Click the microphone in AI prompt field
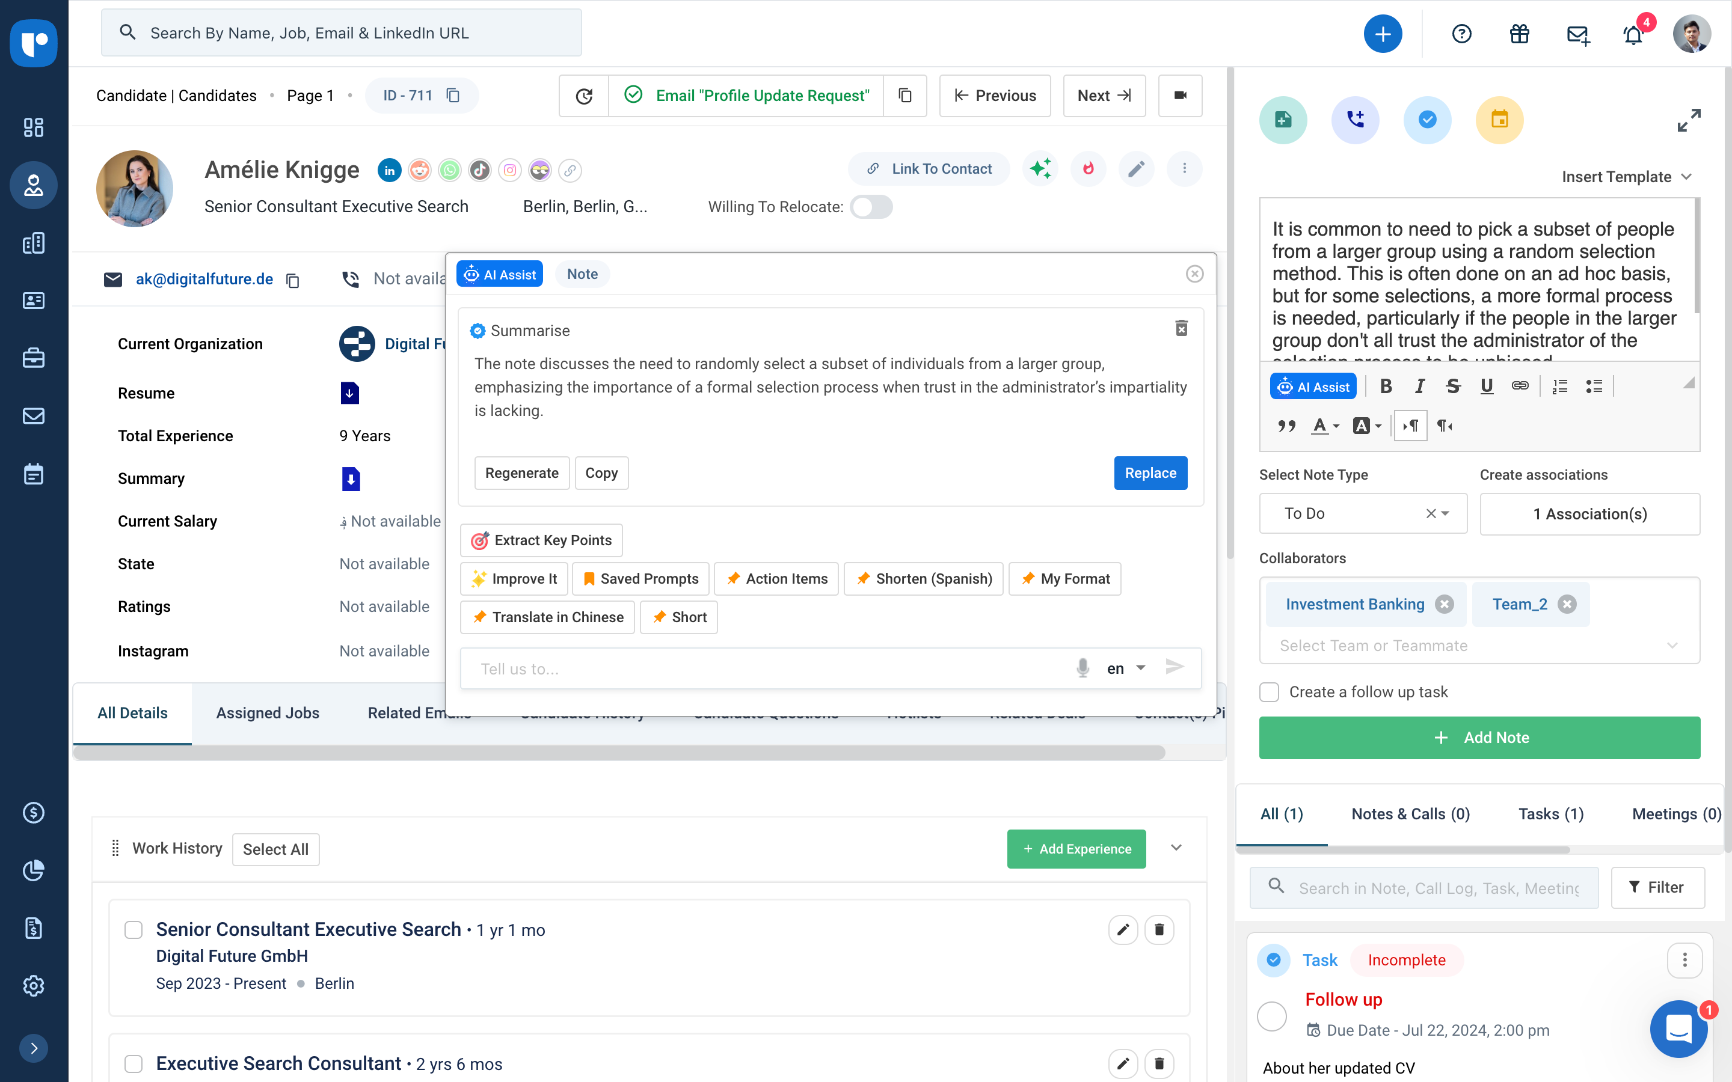The width and height of the screenshot is (1732, 1082). click(x=1083, y=668)
